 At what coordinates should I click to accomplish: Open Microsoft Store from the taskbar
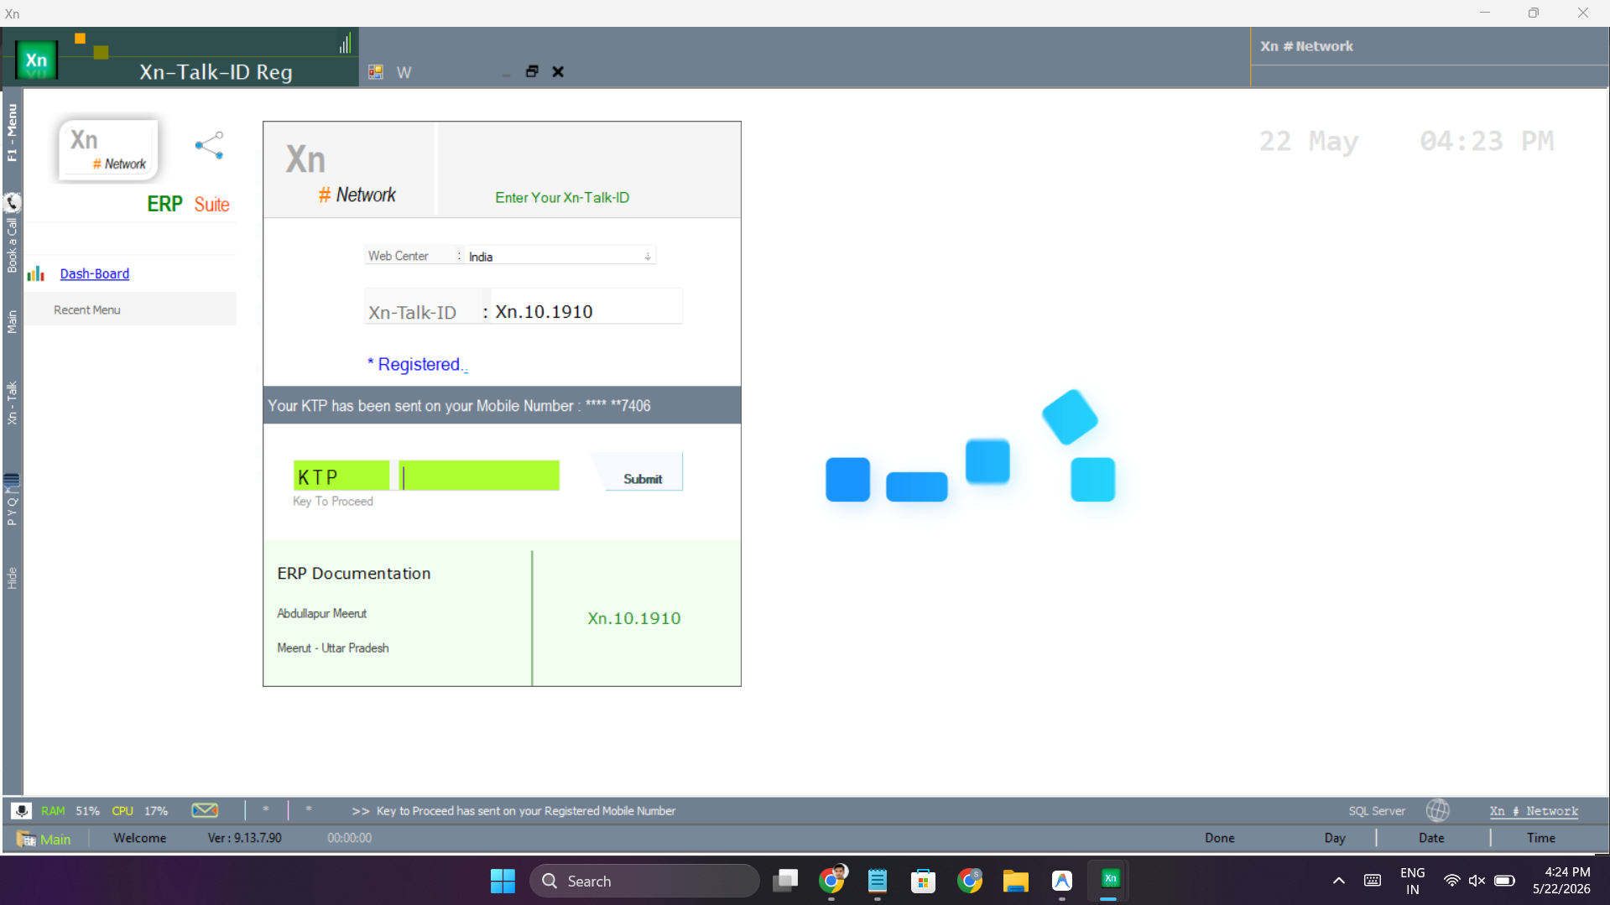pos(923,881)
